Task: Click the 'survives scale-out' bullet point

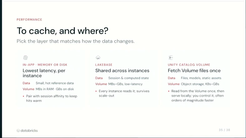Action: (x=122, y=93)
